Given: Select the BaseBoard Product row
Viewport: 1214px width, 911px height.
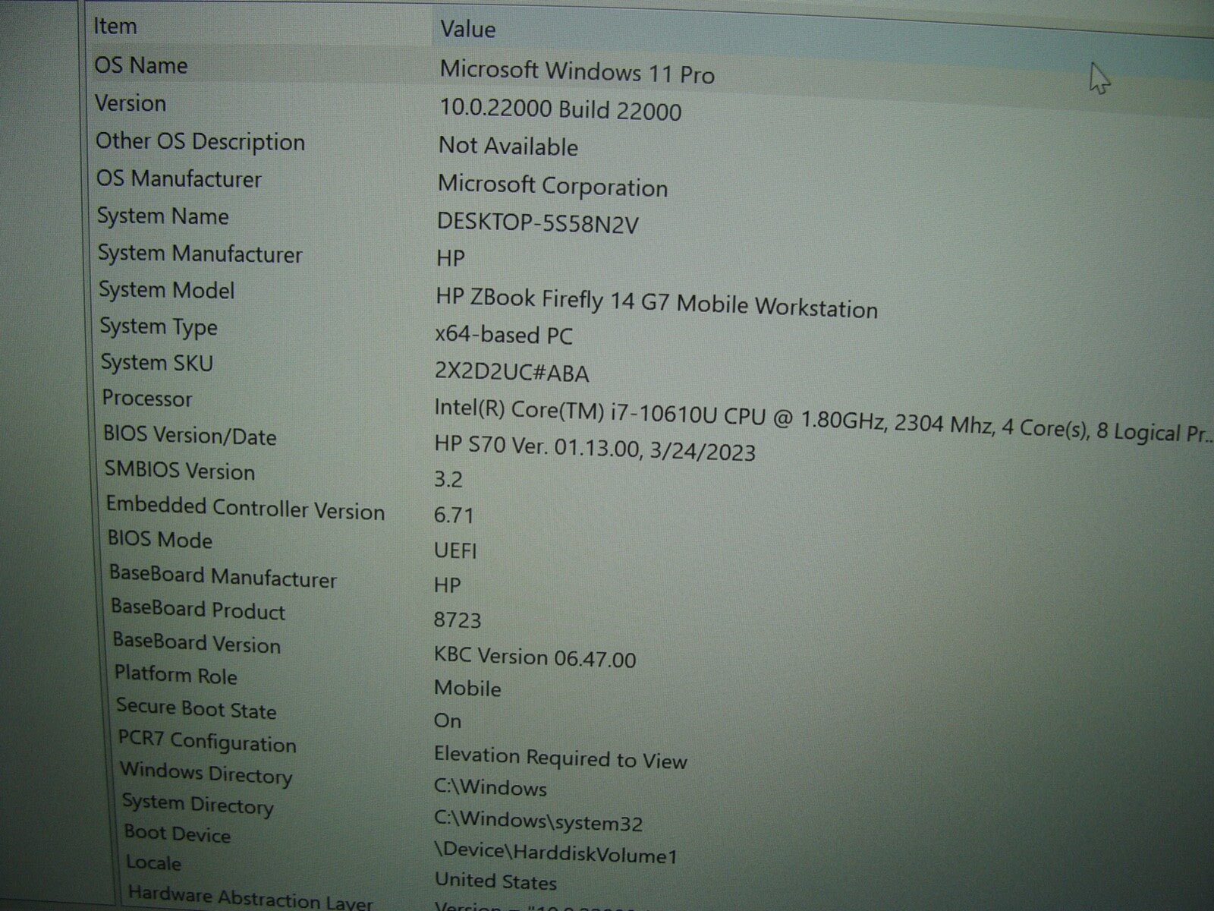Looking at the screenshot, I should (x=198, y=611).
